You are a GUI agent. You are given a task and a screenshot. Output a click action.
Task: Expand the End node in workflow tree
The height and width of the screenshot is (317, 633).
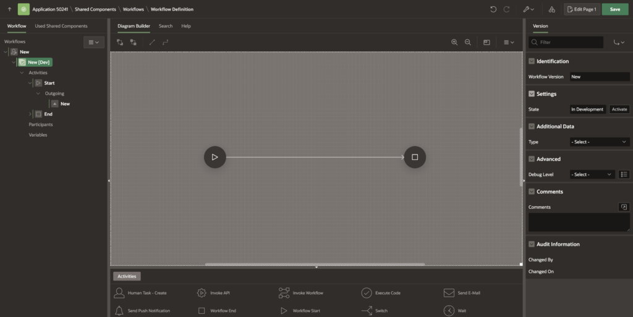30,114
